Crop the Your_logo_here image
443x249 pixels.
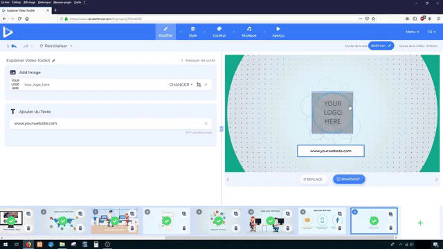pyautogui.click(x=199, y=84)
